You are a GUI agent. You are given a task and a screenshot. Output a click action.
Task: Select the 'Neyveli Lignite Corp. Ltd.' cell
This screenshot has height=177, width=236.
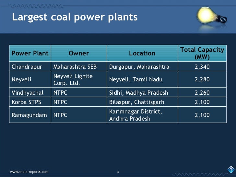(x=79, y=79)
